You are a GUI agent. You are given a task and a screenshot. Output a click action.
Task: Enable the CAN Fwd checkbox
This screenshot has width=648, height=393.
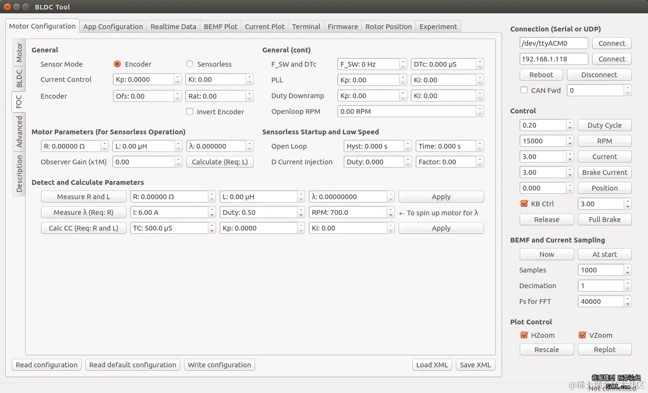(524, 90)
